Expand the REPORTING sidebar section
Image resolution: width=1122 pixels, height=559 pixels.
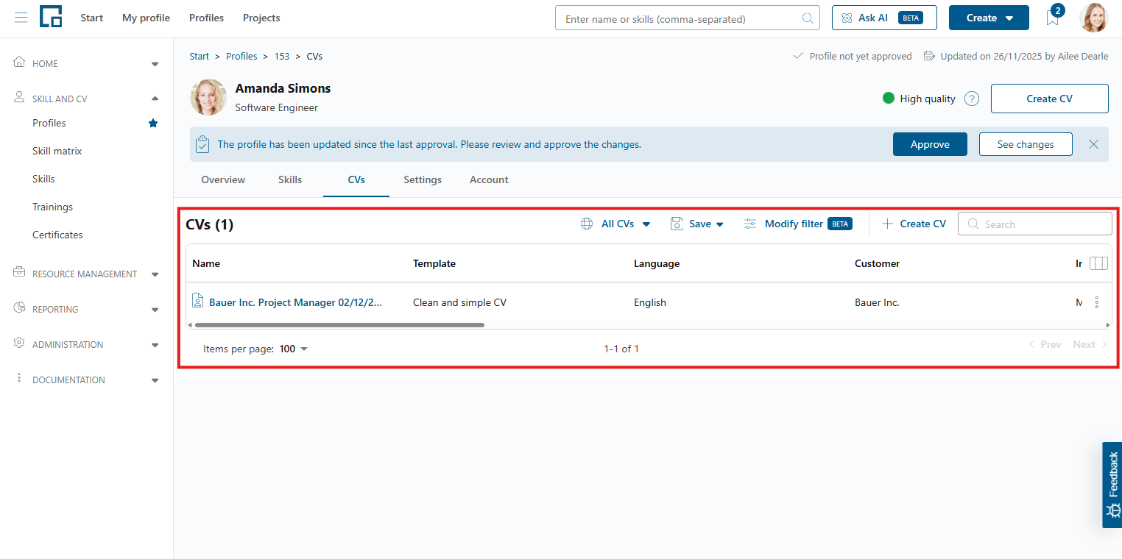point(87,310)
